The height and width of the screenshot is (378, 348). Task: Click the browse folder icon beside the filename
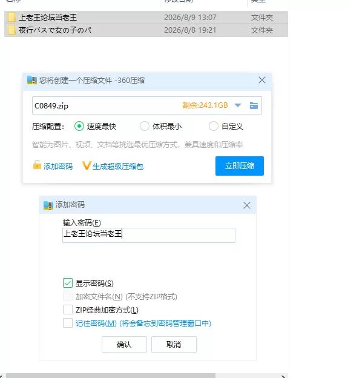tap(254, 105)
